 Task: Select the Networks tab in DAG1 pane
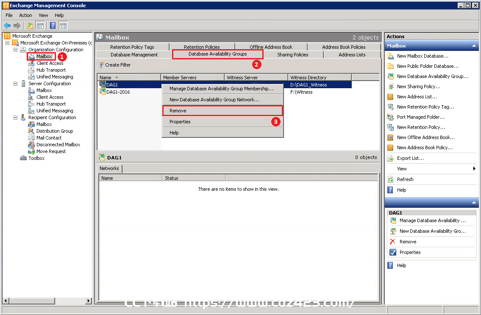tap(109, 168)
